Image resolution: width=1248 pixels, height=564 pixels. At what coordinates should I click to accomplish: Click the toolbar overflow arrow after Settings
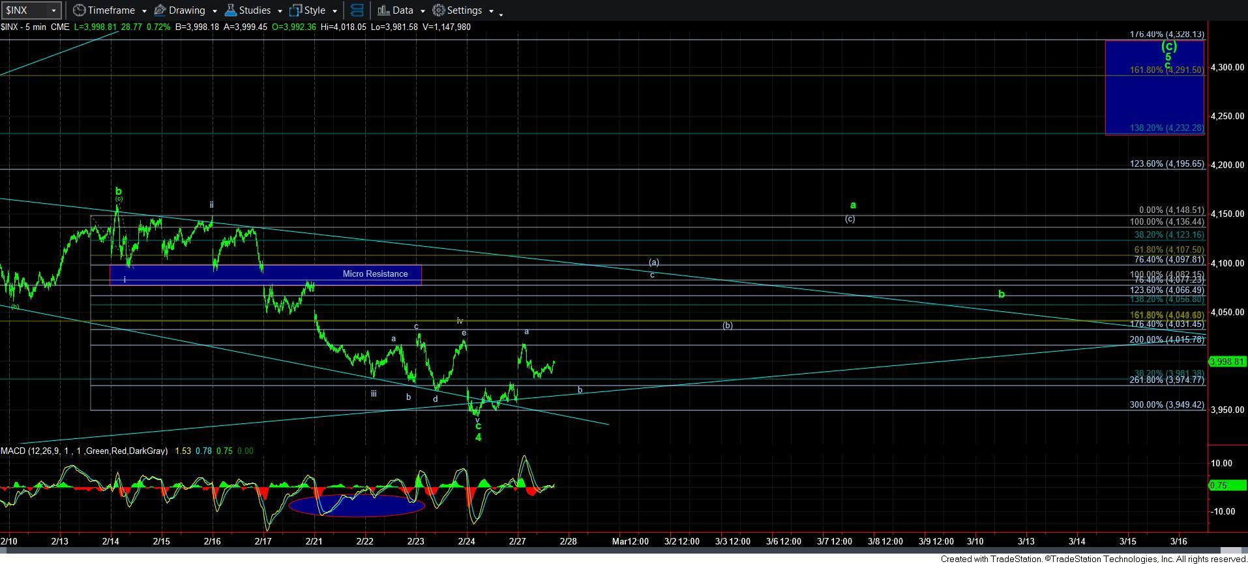(x=501, y=13)
